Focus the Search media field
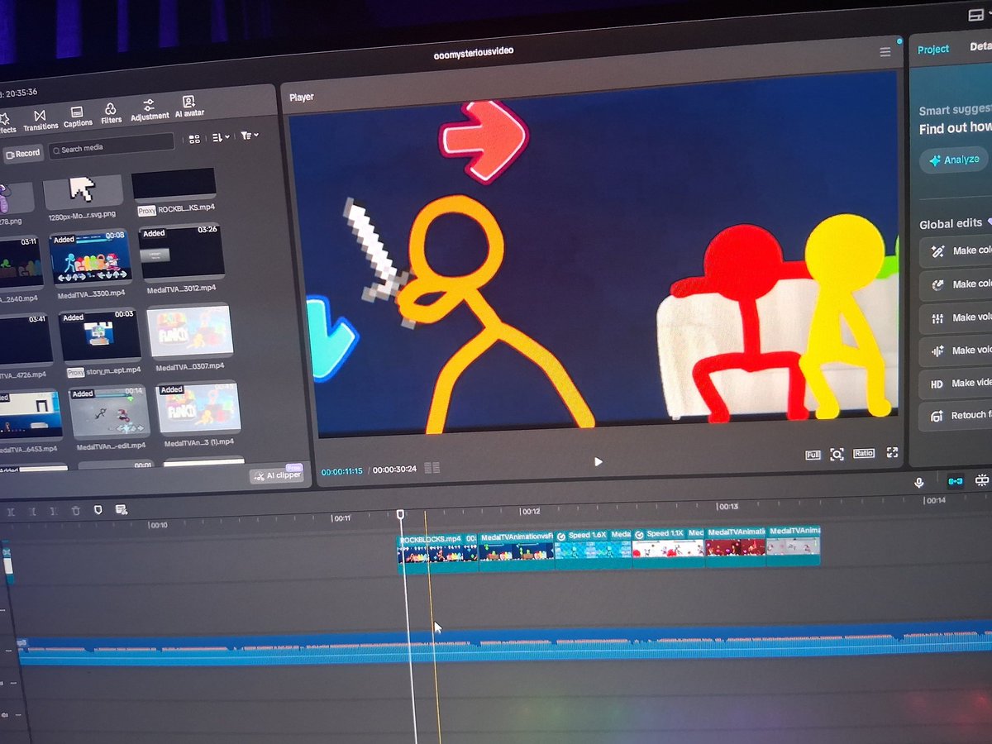This screenshot has height=744, width=992. click(111, 147)
